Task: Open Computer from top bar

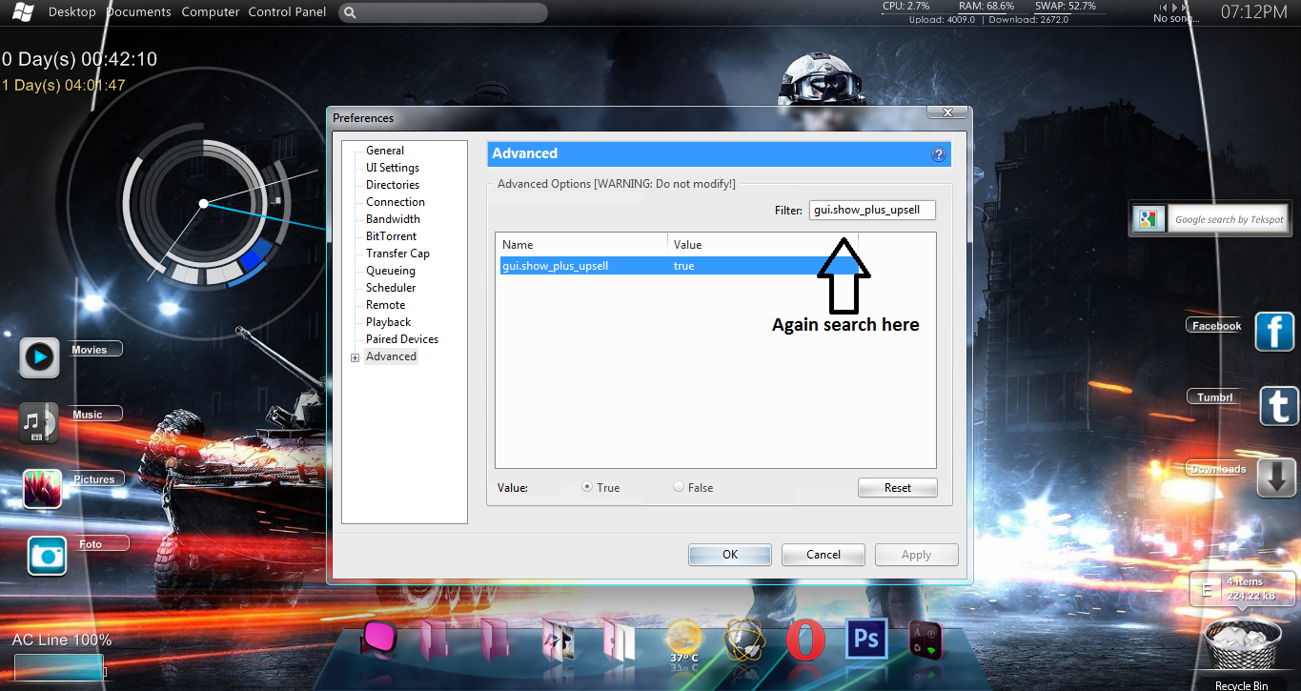Action: (x=211, y=12)
